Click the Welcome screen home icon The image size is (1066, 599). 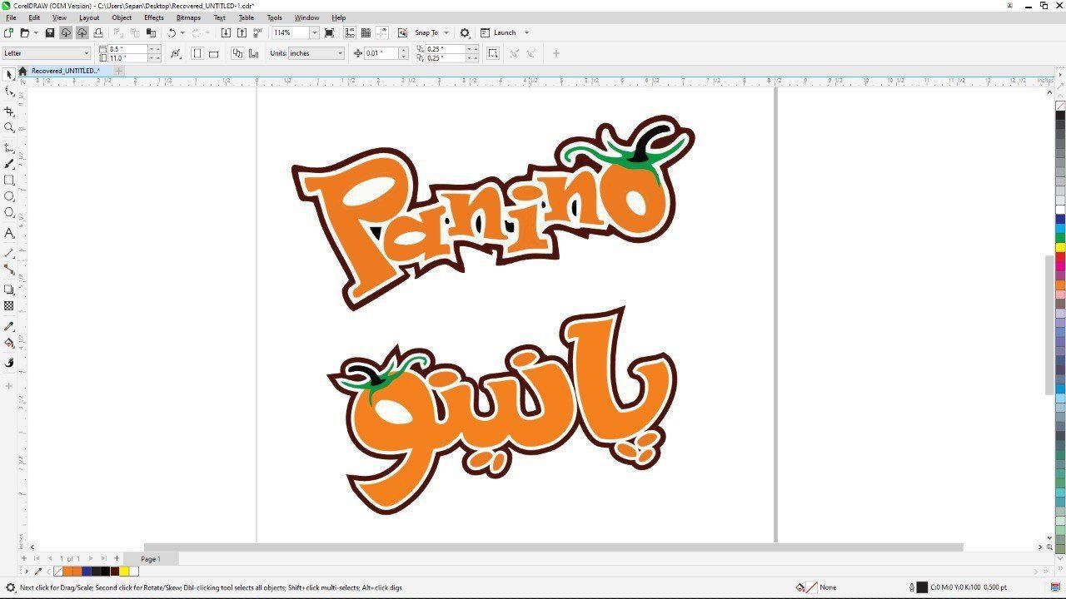22,71
